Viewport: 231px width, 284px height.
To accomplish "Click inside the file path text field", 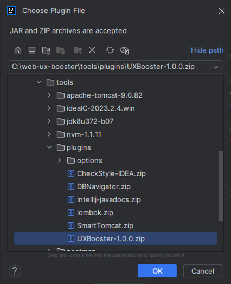I will (x=110, y=67).
